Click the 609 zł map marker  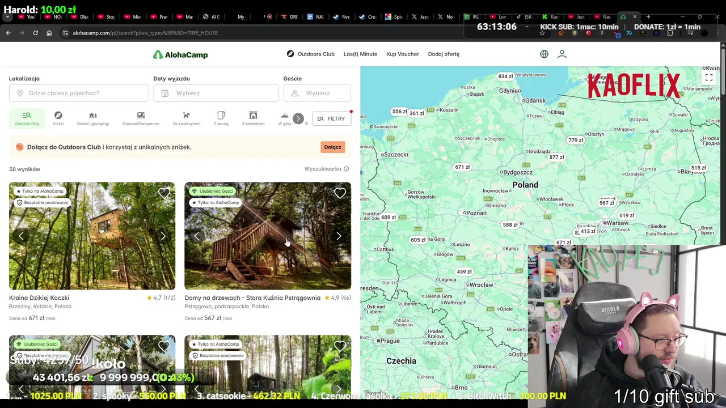coord(389,217)
